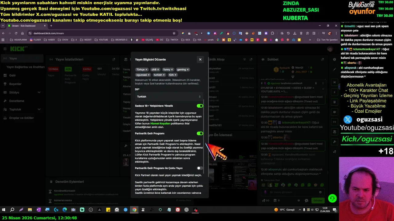Open Yayın Bağlantısı ve Anahtarı page
This screenshot has width=394, height=221.
tap(26, 67)
